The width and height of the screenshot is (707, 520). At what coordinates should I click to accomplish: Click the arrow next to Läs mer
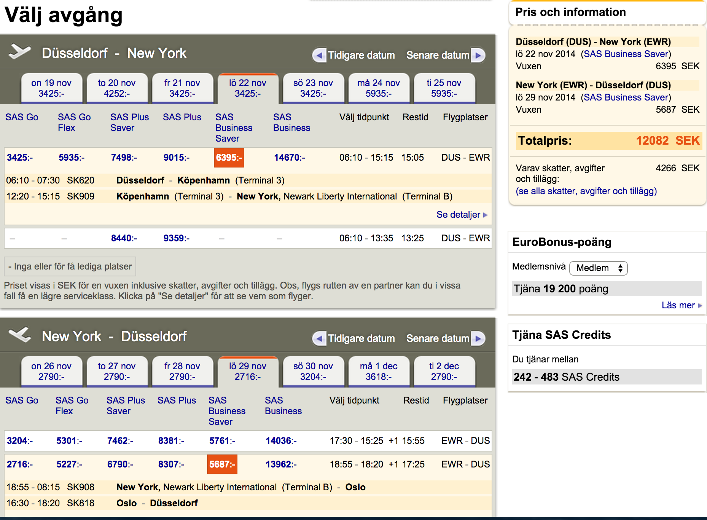click(x=700, y=305)
